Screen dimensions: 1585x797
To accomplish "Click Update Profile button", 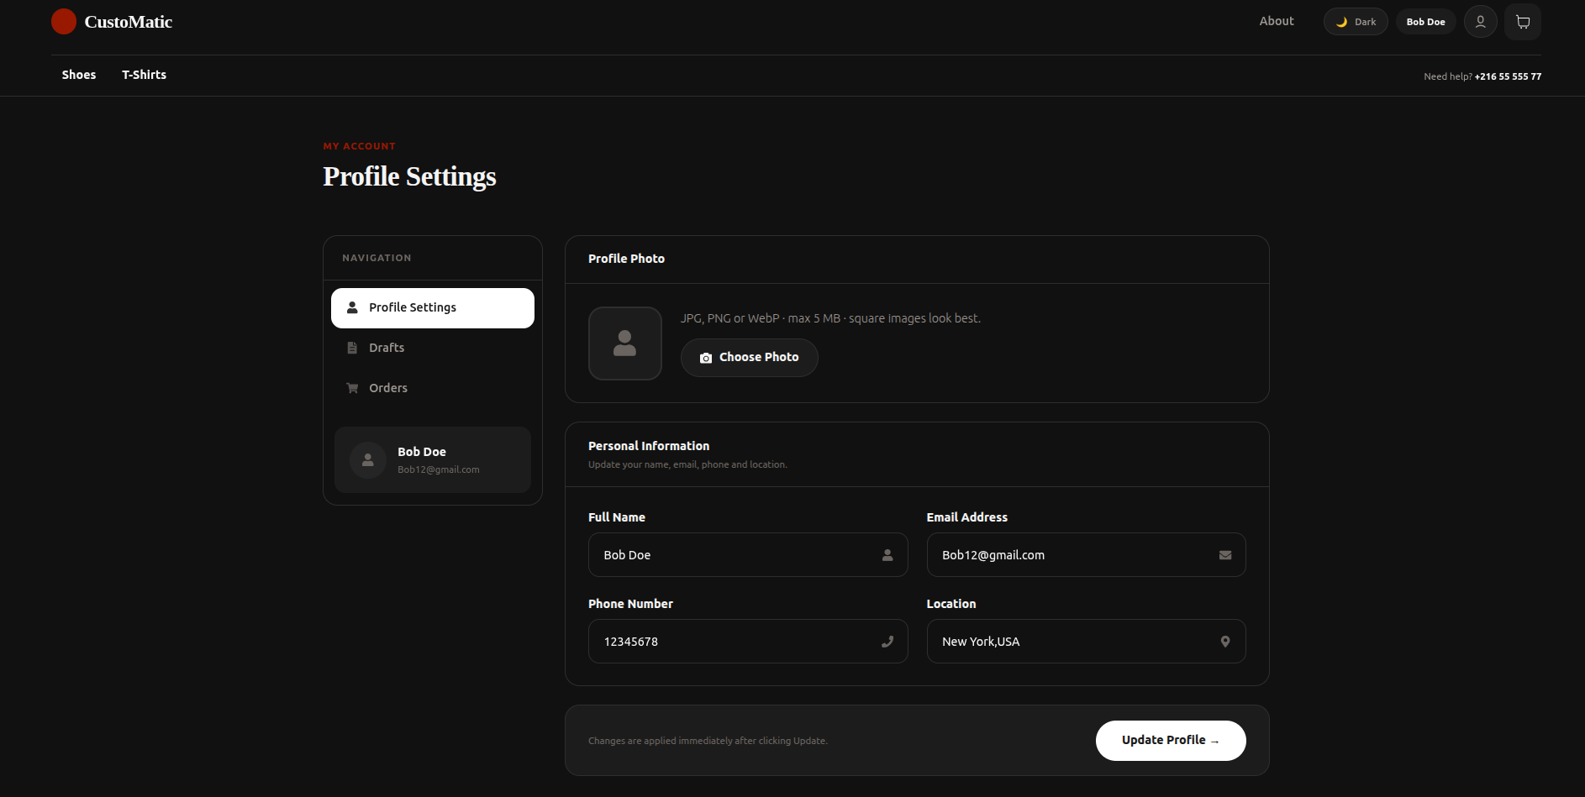I will (1171, 741).
